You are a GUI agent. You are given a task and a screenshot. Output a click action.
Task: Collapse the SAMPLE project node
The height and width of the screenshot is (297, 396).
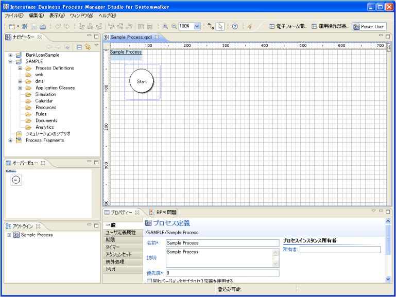coord(10,62)
